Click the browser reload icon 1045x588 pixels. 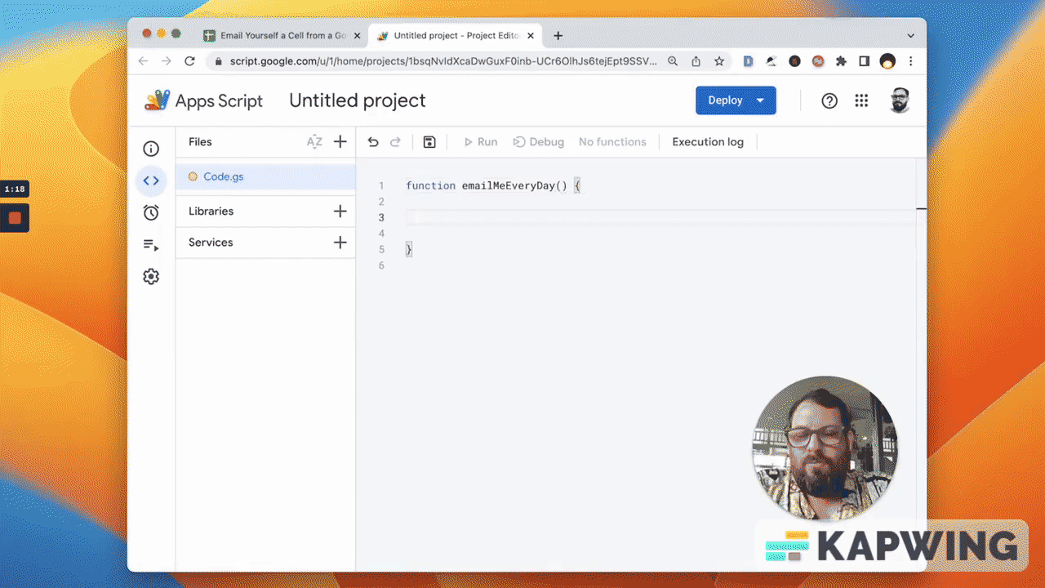tap(189, 61)
